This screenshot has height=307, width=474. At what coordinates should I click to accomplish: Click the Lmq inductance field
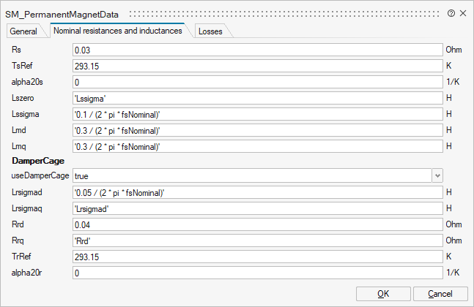coord(258,146)
